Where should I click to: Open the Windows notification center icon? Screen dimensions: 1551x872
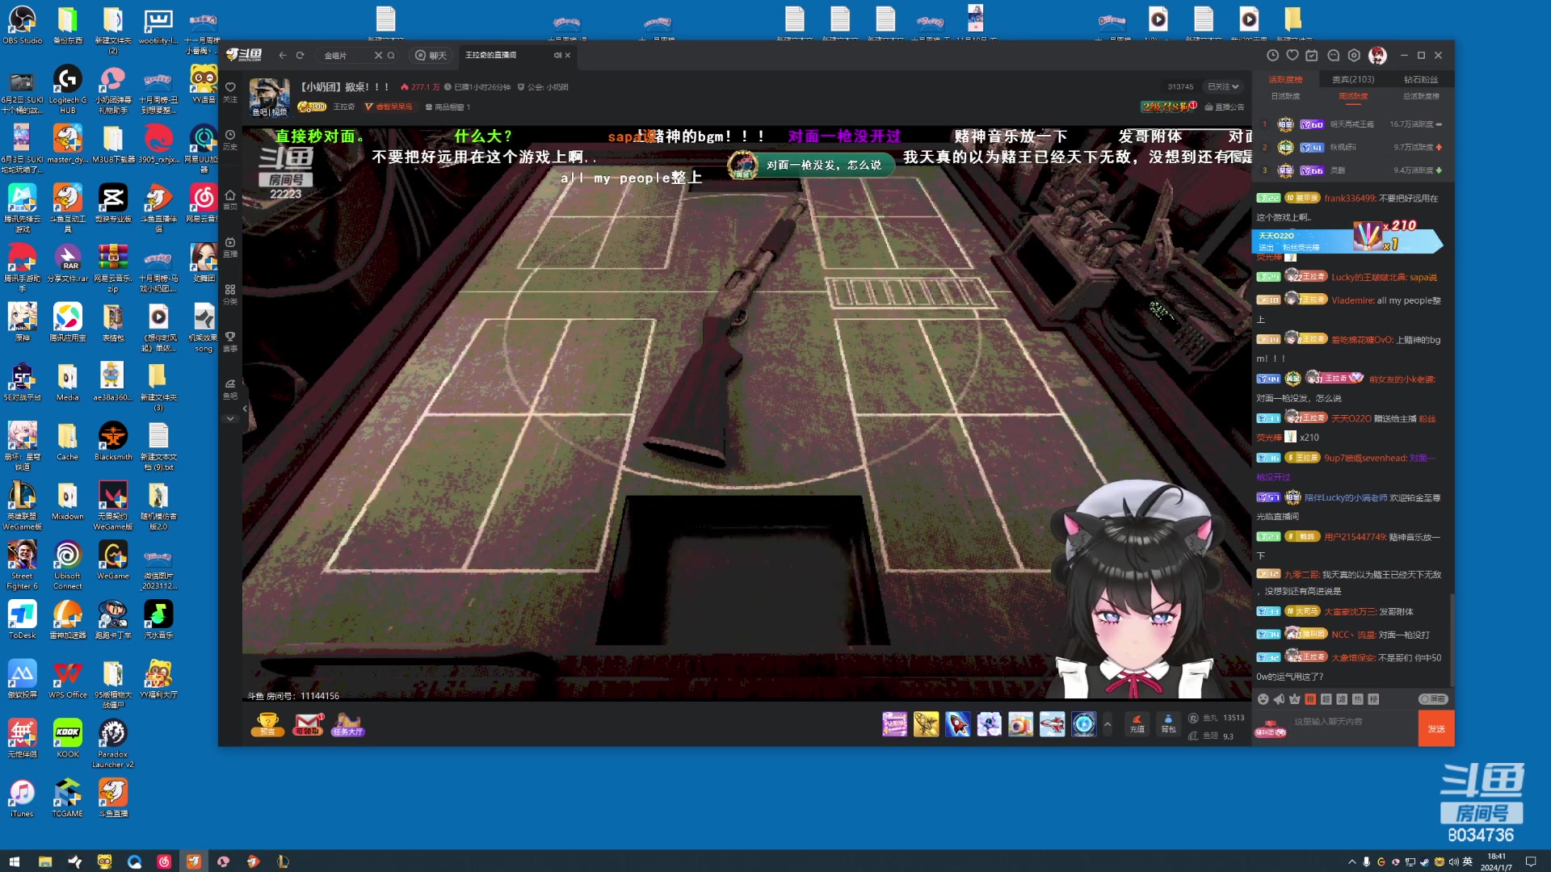pos(1531,862)
